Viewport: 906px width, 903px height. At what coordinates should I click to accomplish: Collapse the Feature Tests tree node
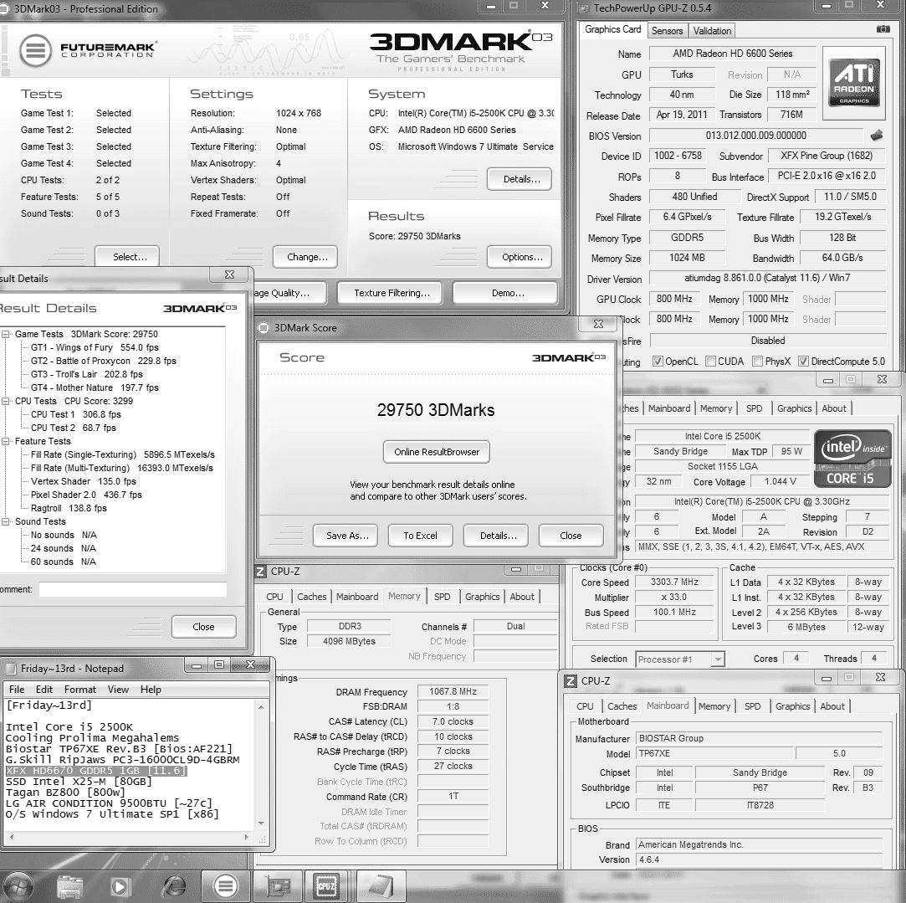(6, 441)
